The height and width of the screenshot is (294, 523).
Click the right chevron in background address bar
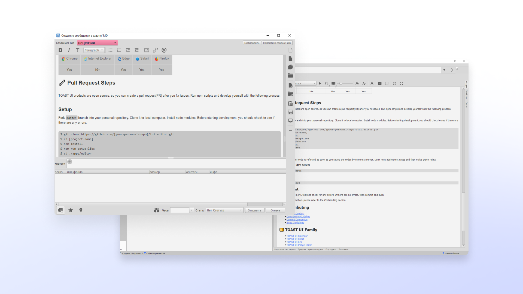tap(452, 70)
